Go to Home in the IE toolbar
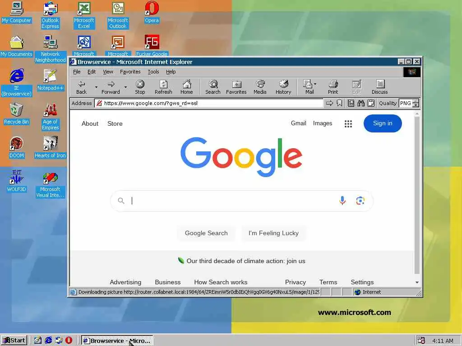 click(186, 87)
